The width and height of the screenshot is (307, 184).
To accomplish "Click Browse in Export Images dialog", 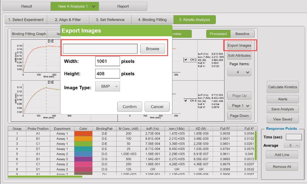I will coord(153,49).
